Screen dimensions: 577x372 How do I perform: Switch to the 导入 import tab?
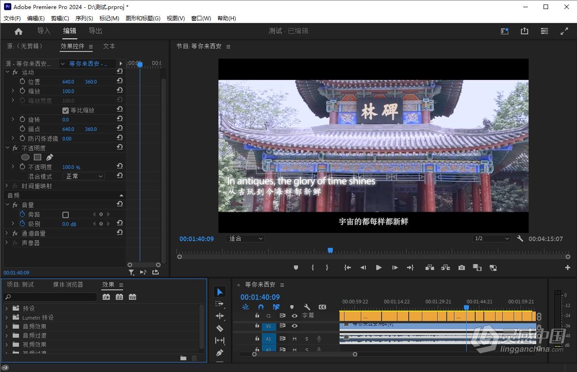click(x=43, y=31)
